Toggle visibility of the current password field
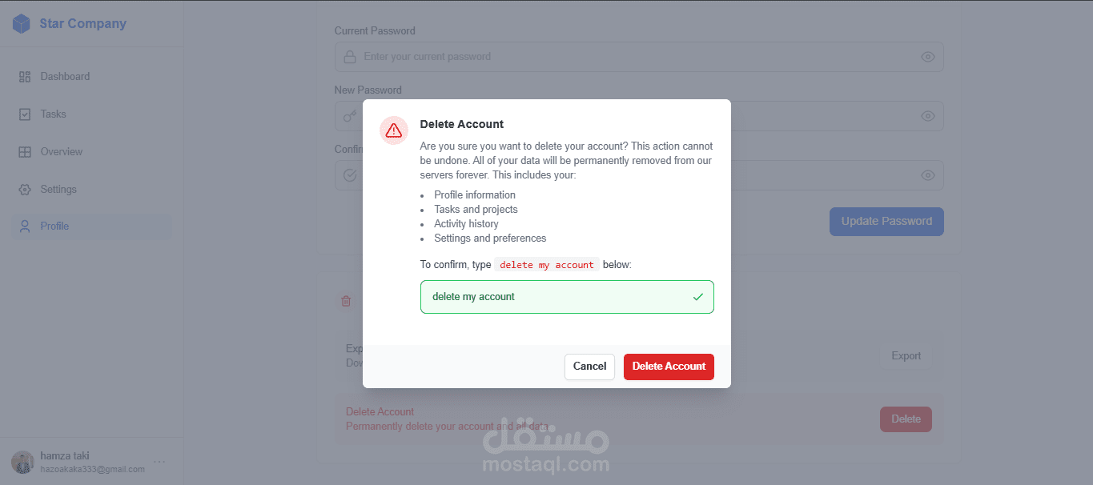This screenshot has height=485, width=1093. tap(928, 57)
